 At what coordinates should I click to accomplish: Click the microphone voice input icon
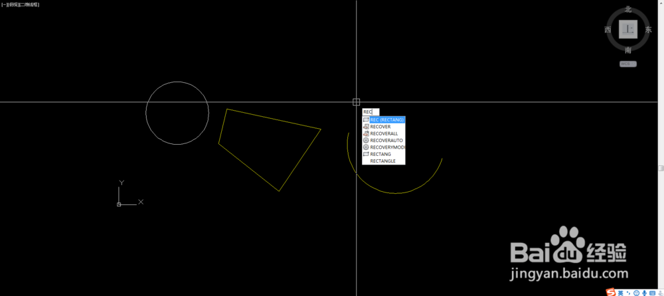(644, 293)
